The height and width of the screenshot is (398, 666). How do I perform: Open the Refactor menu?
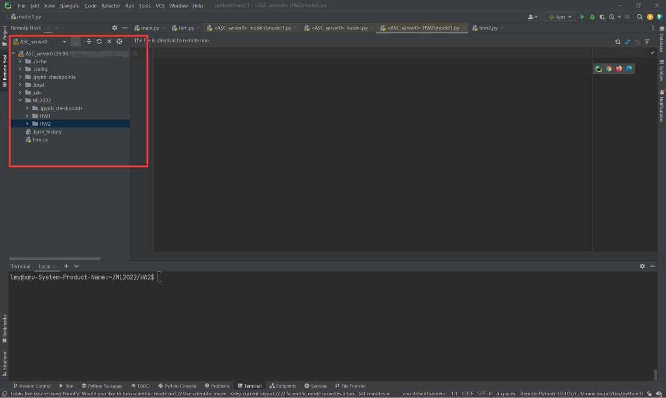click(x=111, y=6)
